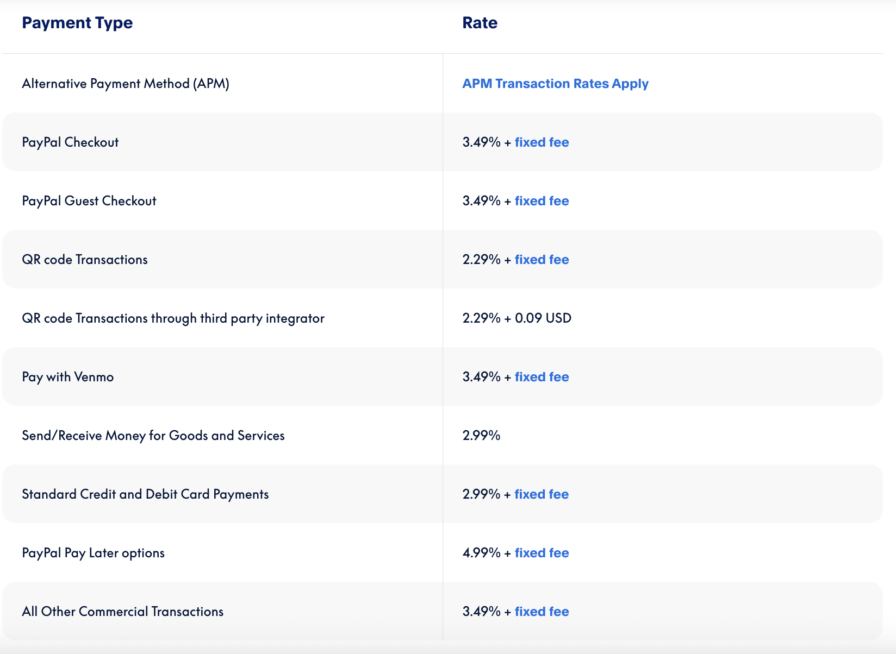This screenshot has height=654, width=896.
Task: Open fixed fee link for PayPal Pay Later options
Action: point(542,553)
